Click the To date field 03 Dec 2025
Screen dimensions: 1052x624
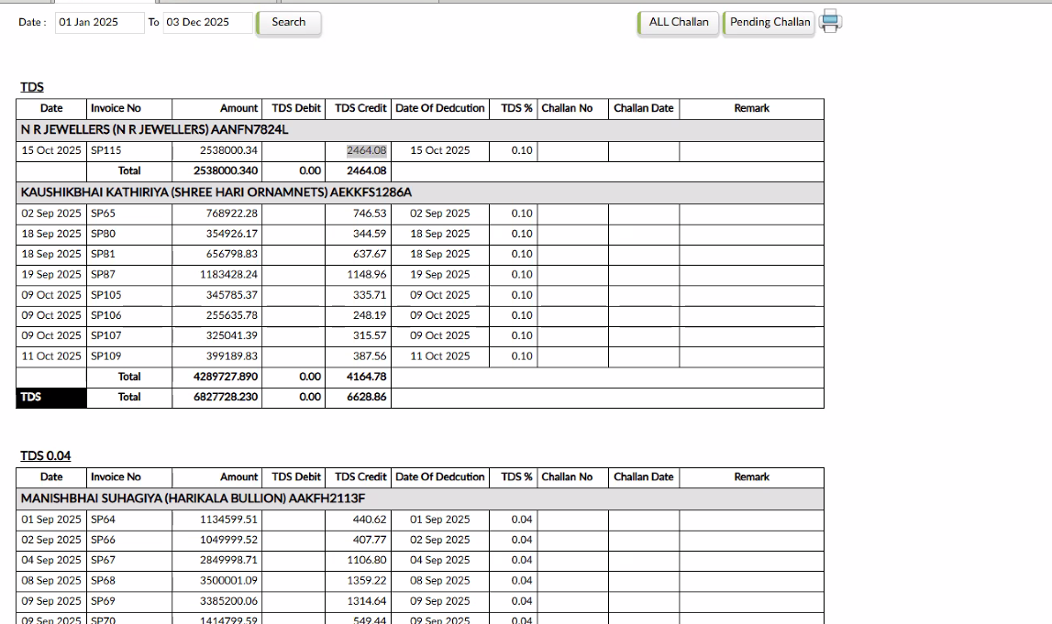206,23
